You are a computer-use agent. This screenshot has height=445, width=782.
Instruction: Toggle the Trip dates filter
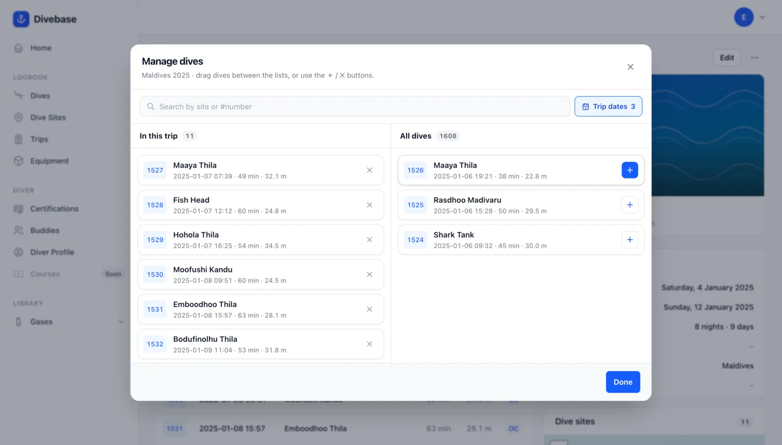[x=608, y=107]
